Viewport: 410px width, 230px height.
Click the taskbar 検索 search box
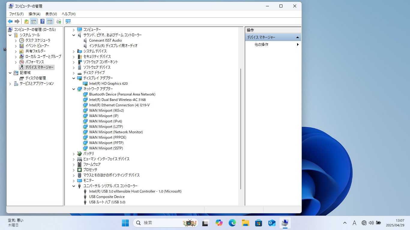coord(165,223)
